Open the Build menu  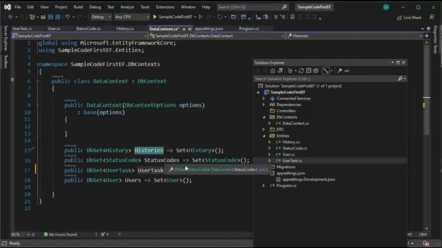[78, 7]
